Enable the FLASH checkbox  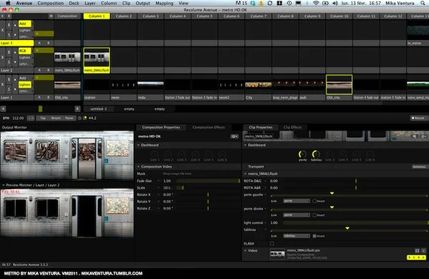pyautogui.click(x=272, y=243)
